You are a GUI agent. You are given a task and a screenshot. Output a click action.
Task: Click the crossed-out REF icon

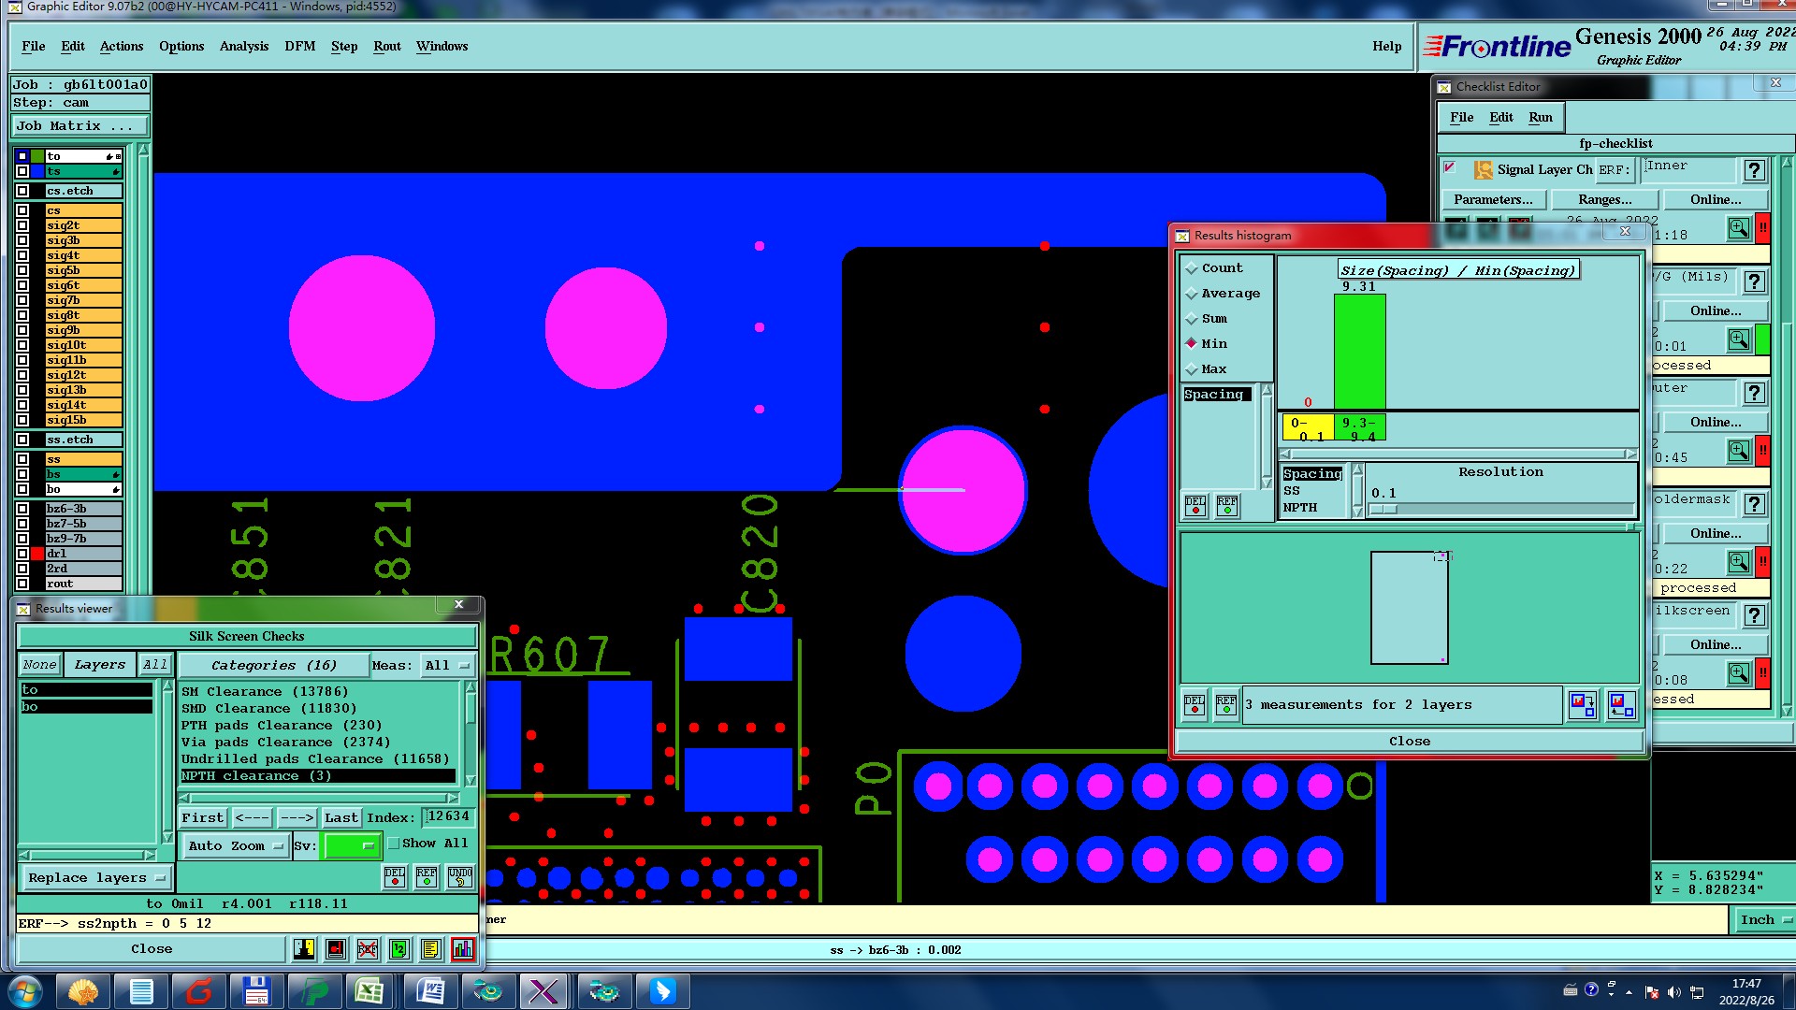(368, 949)
